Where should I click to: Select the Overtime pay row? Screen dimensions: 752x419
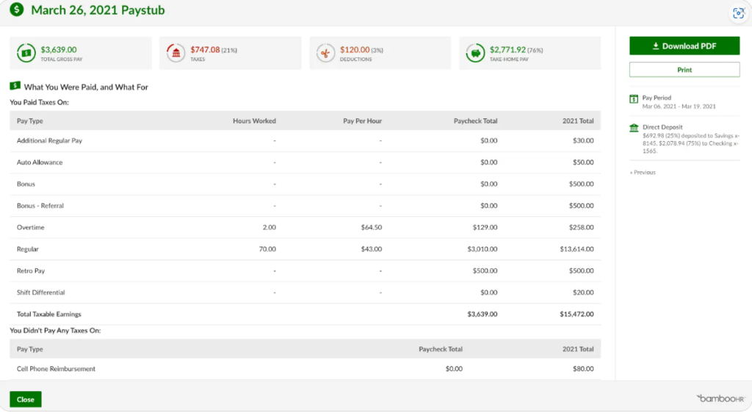point(305,227)
